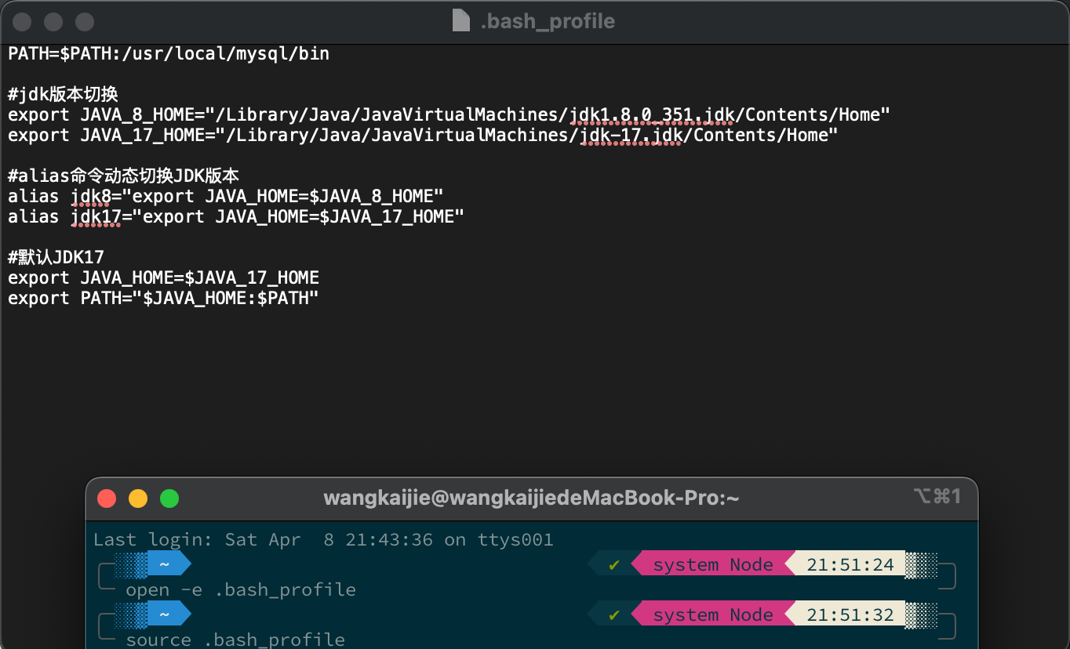Click the export JAVA_HOME=$JAVA_17_HOME line
This screenshot has width=1070, height=649.
[163, 277]
